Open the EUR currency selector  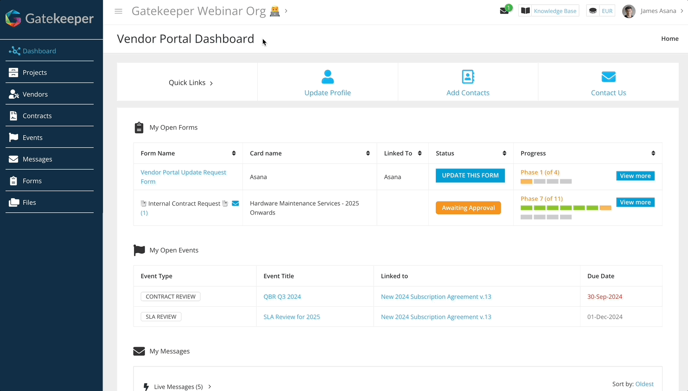601,11
